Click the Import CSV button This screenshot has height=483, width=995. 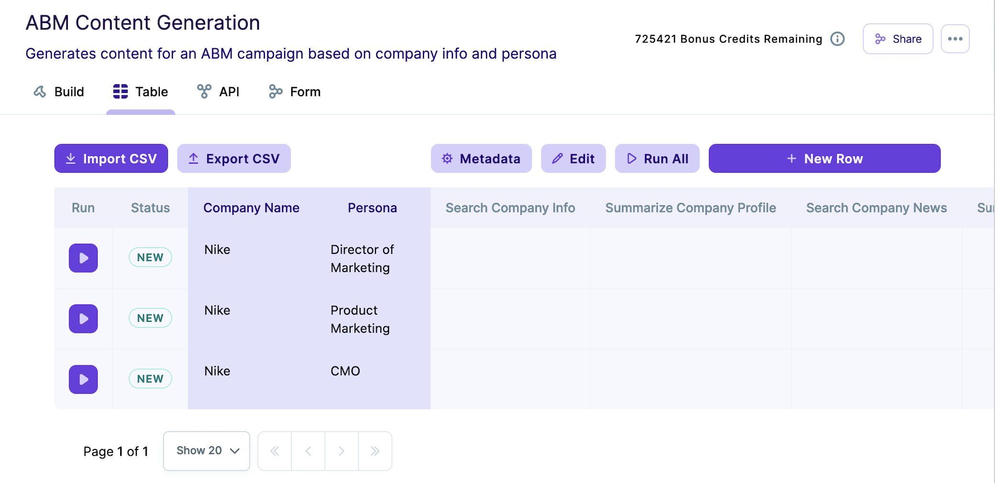pyautogui.click(x=111, y=159)
